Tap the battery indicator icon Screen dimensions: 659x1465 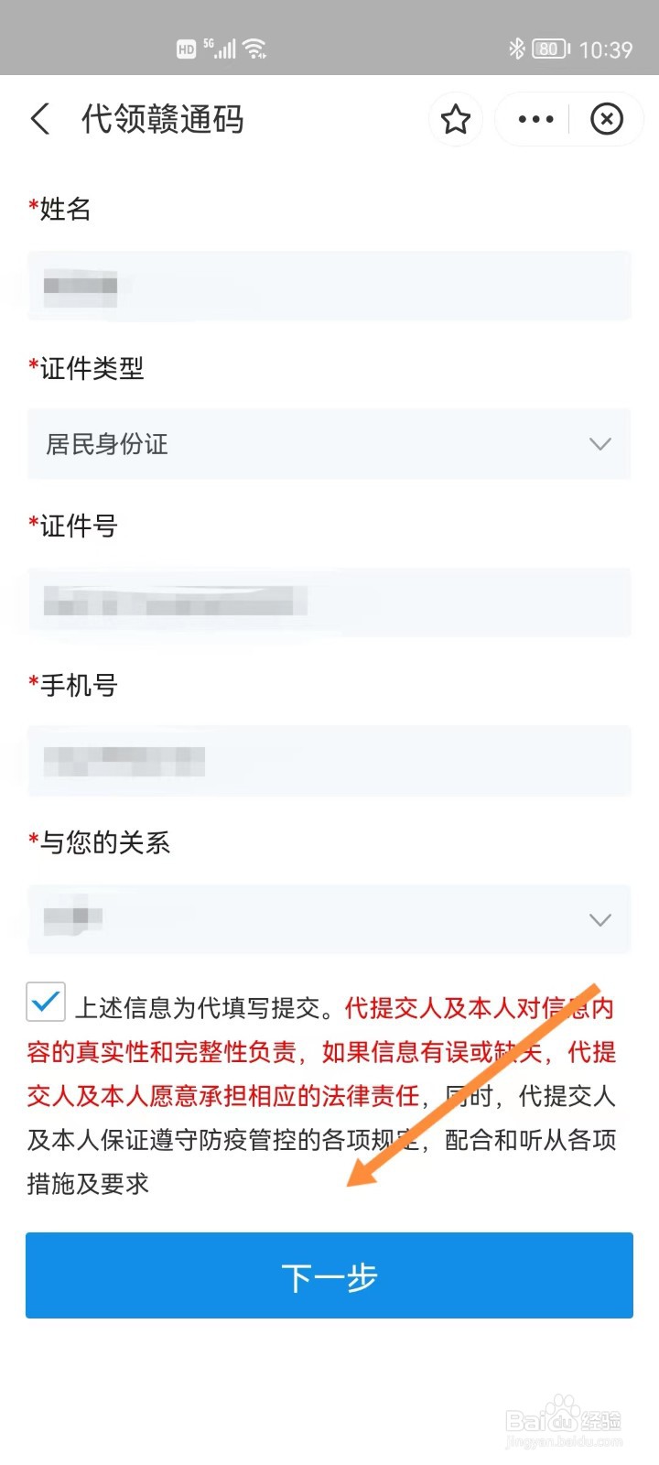(551, 49)
